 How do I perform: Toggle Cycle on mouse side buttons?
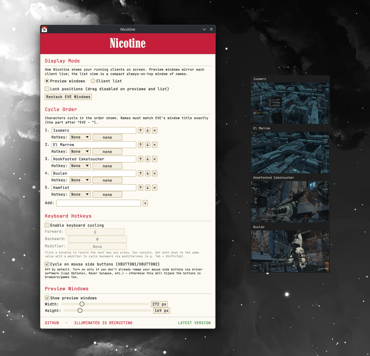47,264
